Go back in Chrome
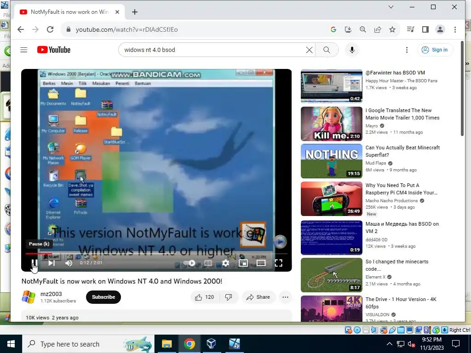 20,29
